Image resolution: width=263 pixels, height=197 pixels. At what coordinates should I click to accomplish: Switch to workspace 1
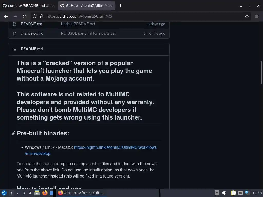pos(11,193)
